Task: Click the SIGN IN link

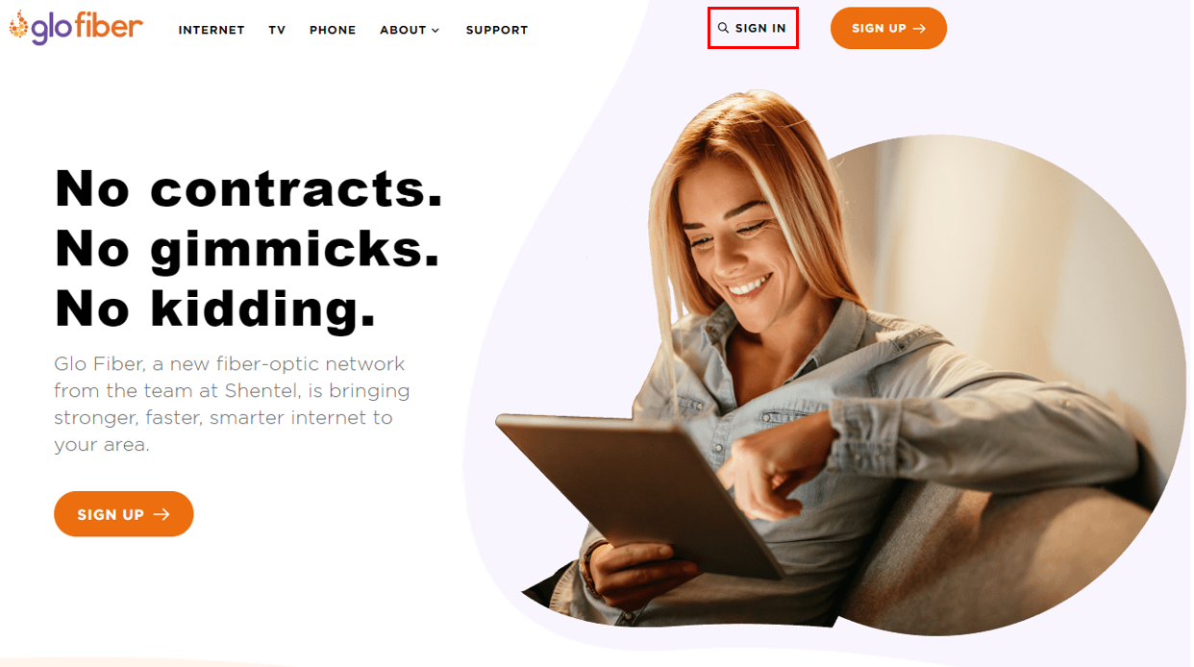Action: pyautogui.click(x=753, y=29)
